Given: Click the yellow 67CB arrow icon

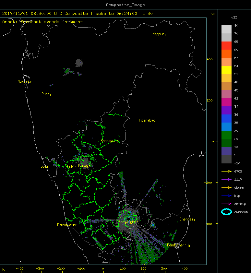Looking at the screenshot, I should point(226,171).
